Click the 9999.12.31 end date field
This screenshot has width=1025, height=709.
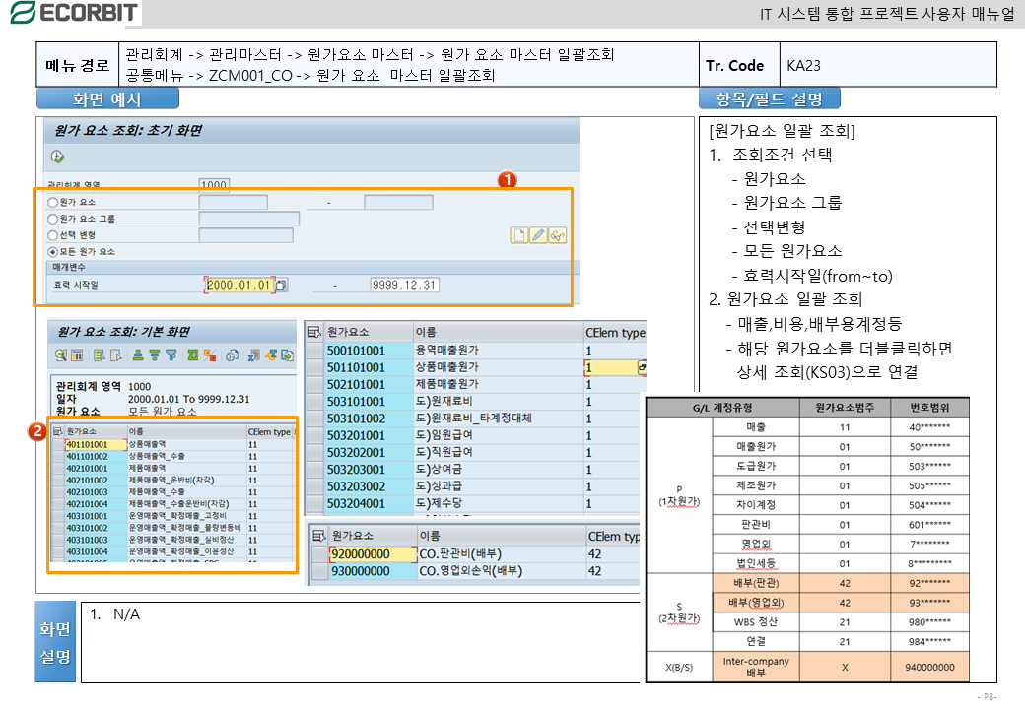tap(404, 285)
